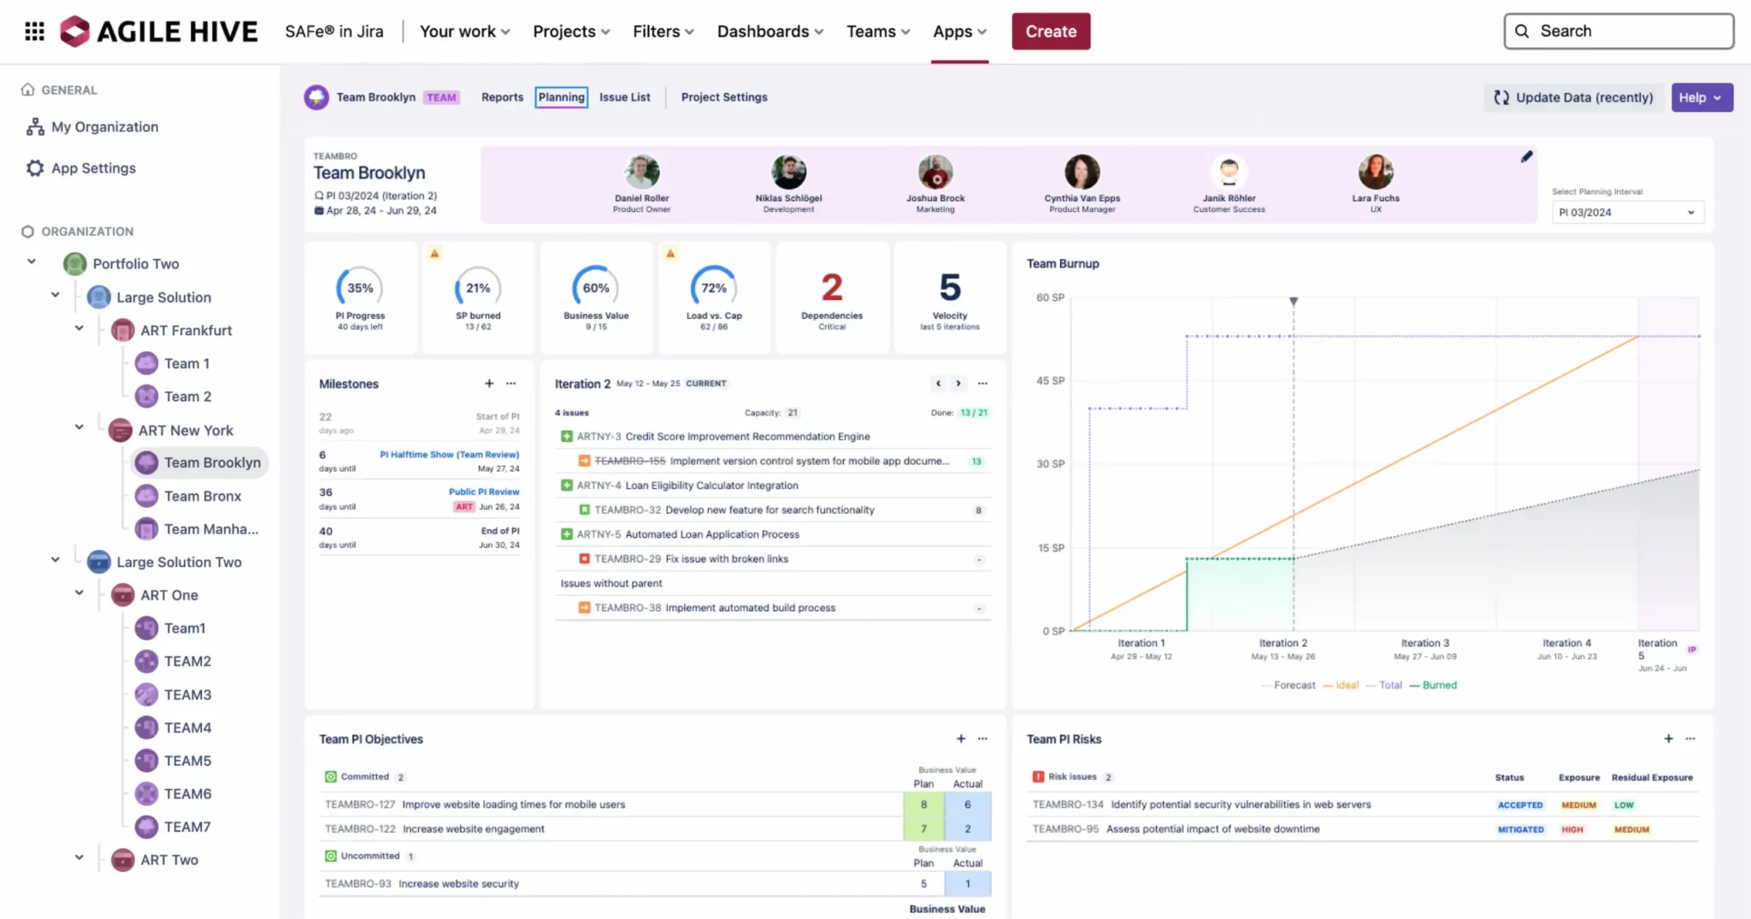Click the My Organization hierarchy icon
1751x919 pixels.
(x=35, y=127)
